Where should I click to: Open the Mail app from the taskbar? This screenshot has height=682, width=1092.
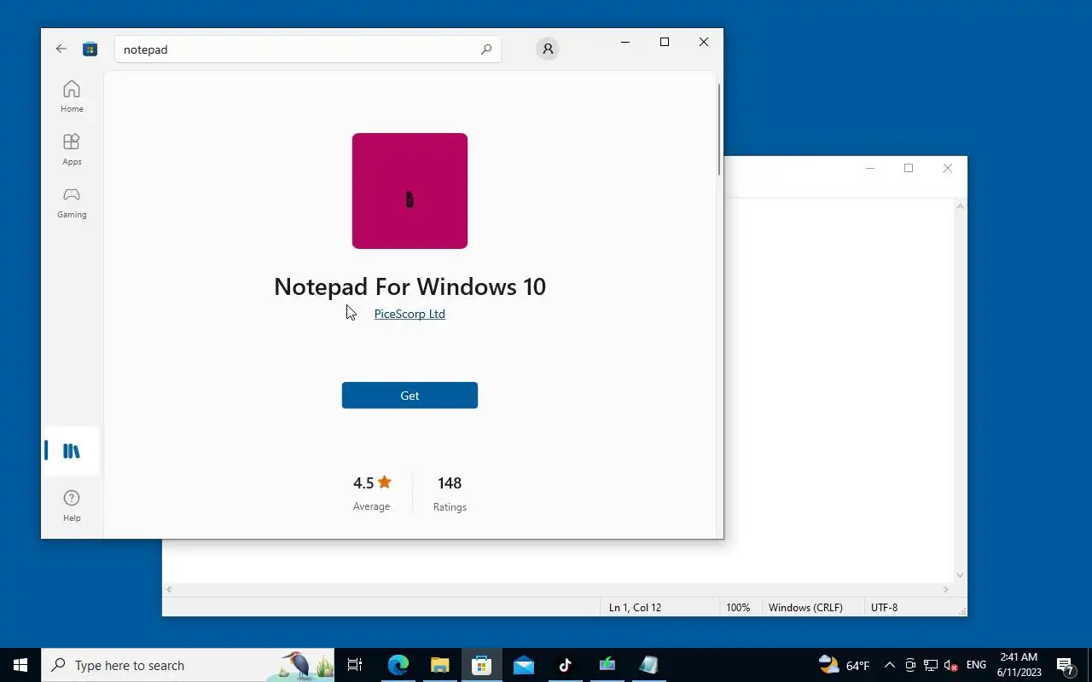[523, 665]
